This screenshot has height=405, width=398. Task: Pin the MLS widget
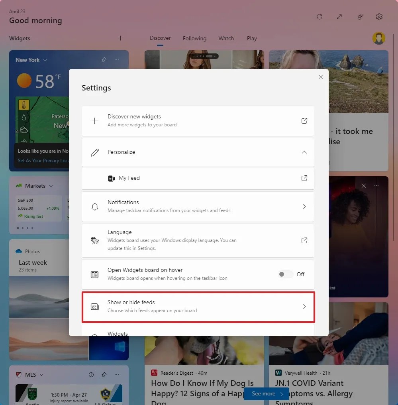click(x=104, y=374)
